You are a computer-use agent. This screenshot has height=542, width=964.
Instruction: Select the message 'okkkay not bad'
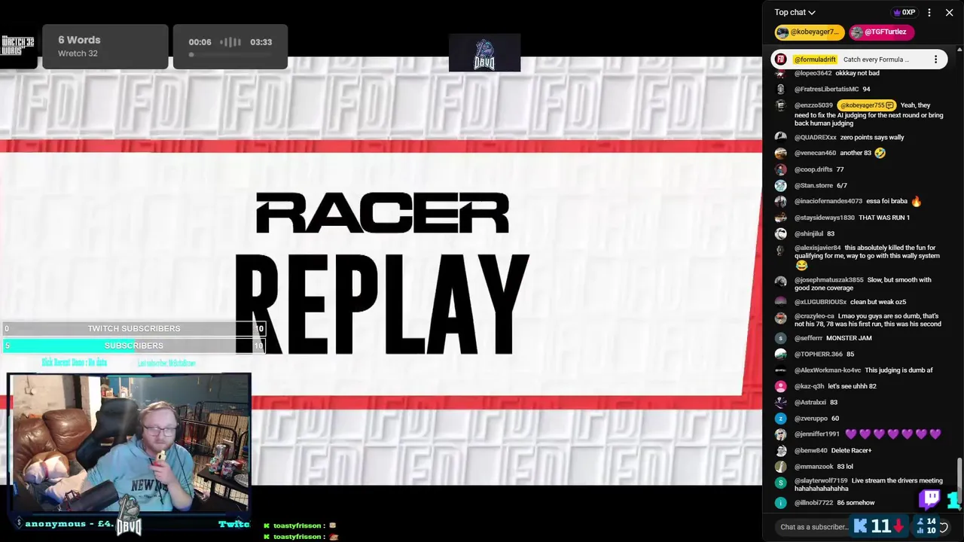[857, 74]
